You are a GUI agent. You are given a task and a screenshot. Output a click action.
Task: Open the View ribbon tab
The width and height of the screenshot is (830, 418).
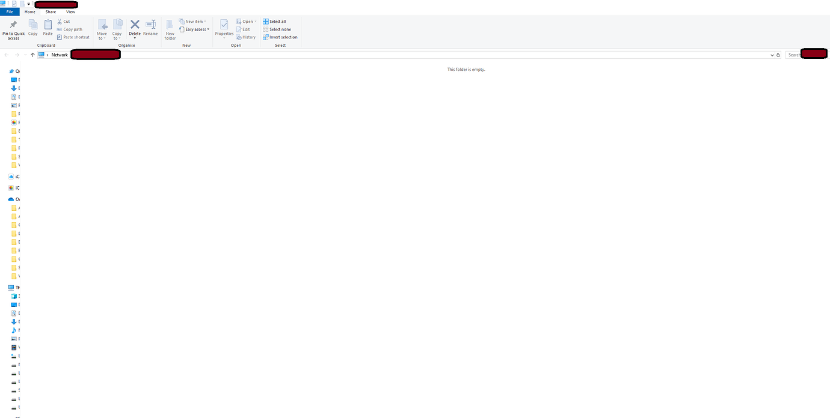point(71,12)
